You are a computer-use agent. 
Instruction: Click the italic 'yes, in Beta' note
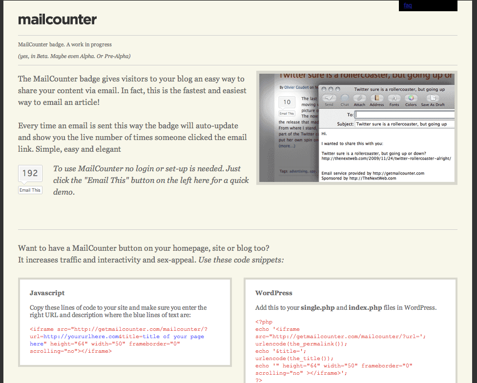click(x=74, y=56)
